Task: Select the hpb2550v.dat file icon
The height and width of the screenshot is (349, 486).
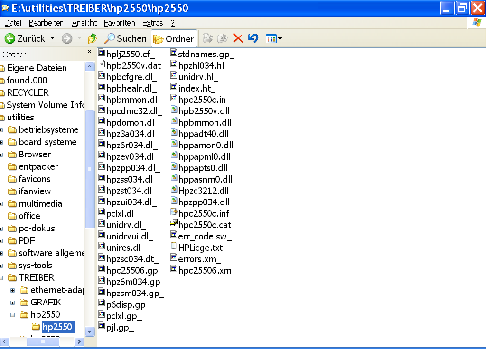Action: pos(102,64)
